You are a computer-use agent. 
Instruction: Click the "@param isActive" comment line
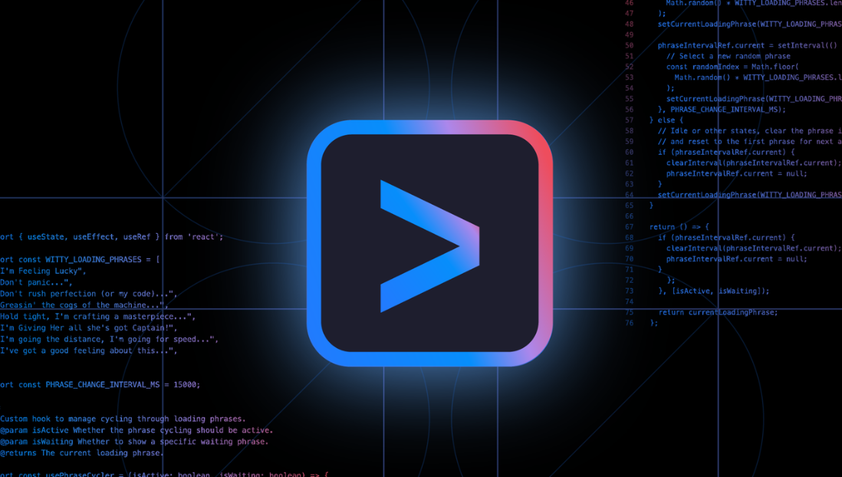[x=134, y=430]
